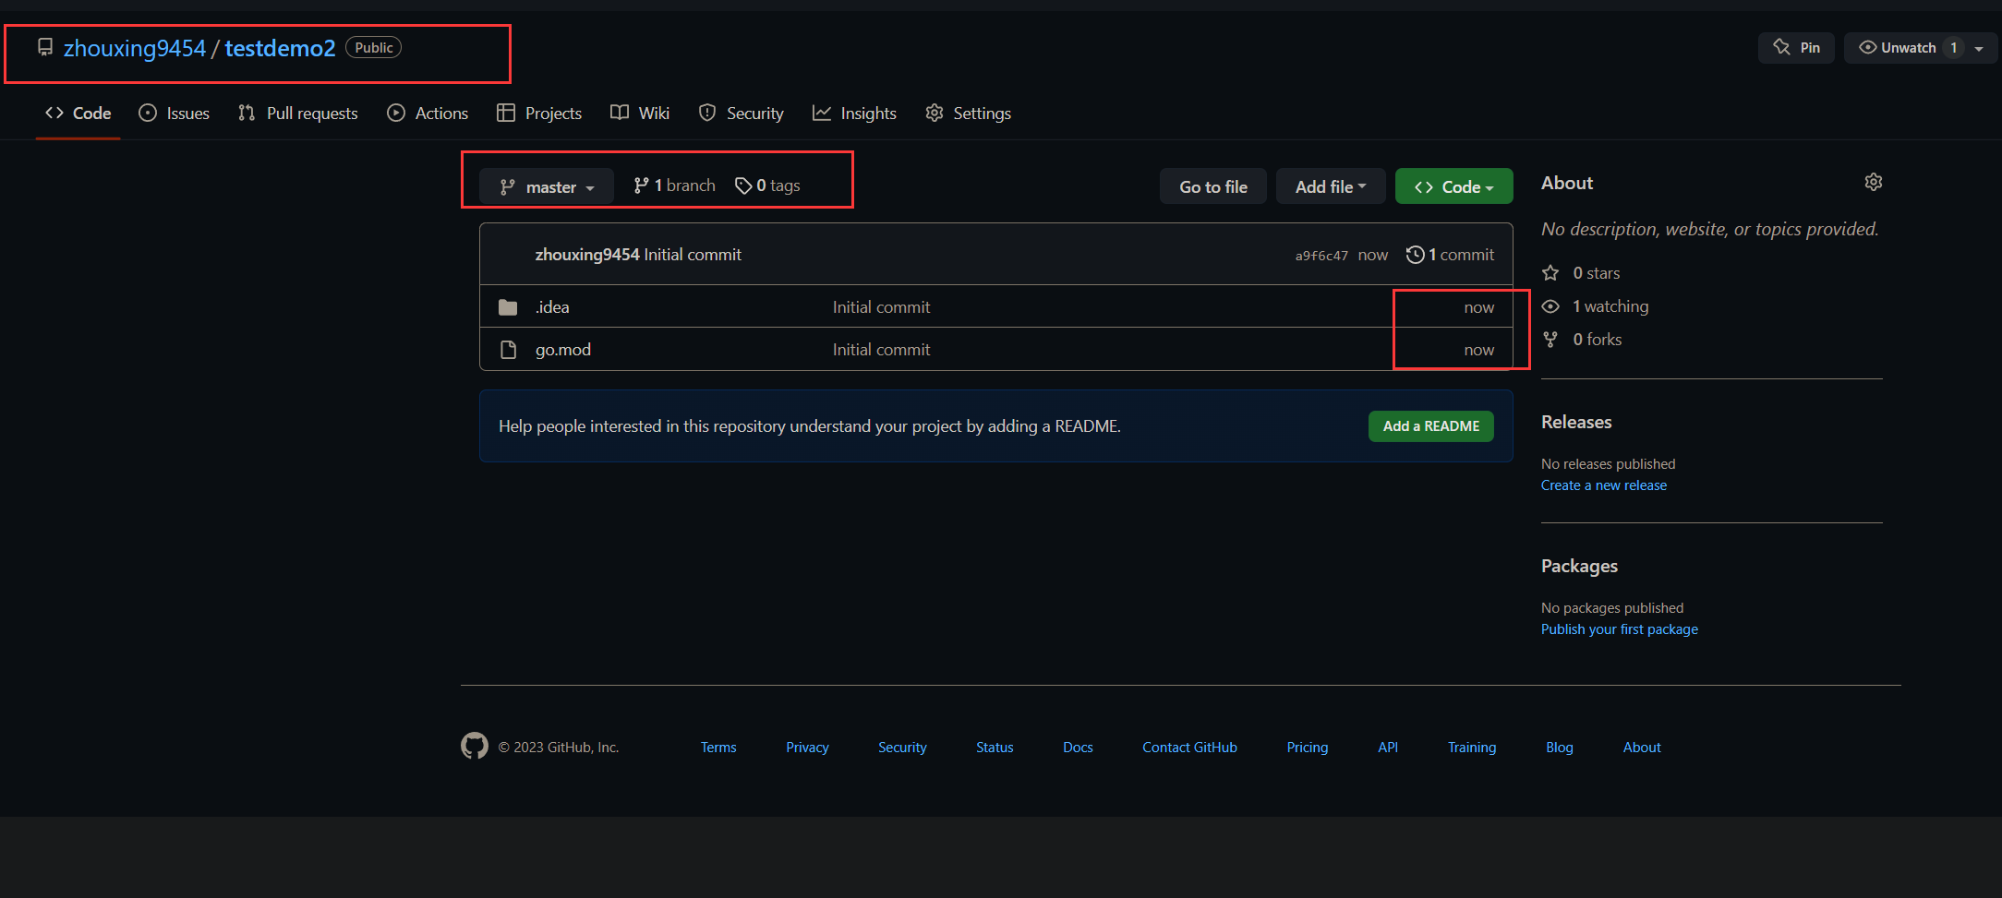2002x898 pixels.
Task: Click the 0 forks link
Action: click(1597, 340)
